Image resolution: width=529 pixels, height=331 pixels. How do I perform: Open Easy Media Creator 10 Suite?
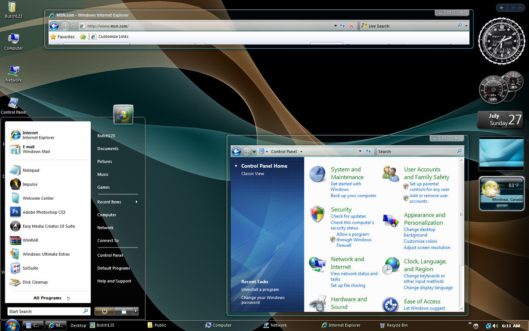pos(48,226)
